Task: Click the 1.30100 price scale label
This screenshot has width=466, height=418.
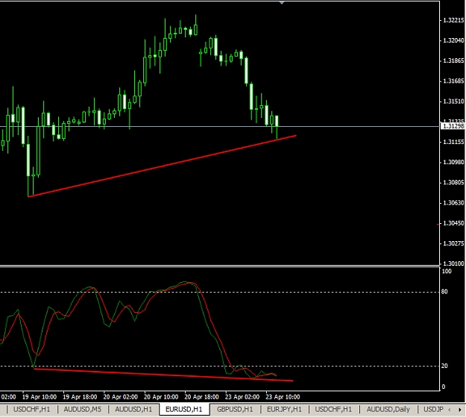Action: pyautogui.click(x=453, y=263)
